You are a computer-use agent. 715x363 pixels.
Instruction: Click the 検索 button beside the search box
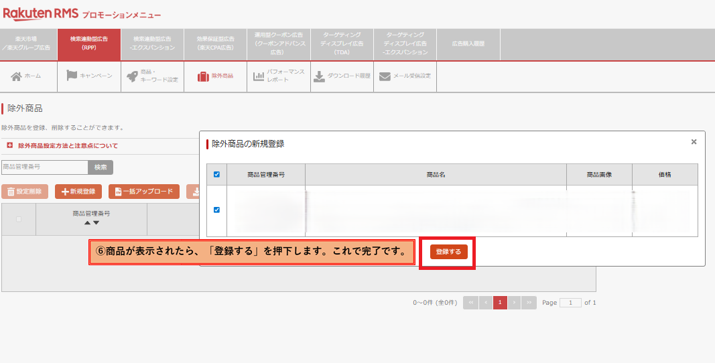(x=101, y=167)
